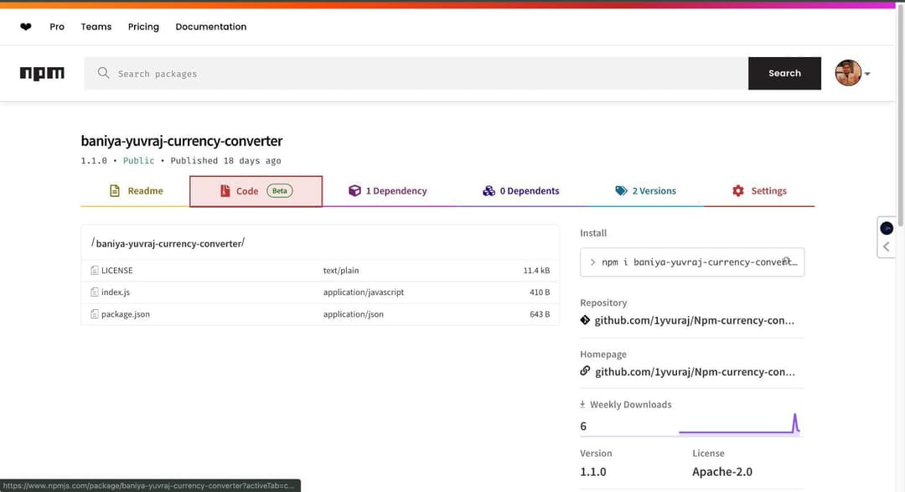Open Documentation link
The height and width of the screenshot is (492, 905).
click(x=210, y=27)
